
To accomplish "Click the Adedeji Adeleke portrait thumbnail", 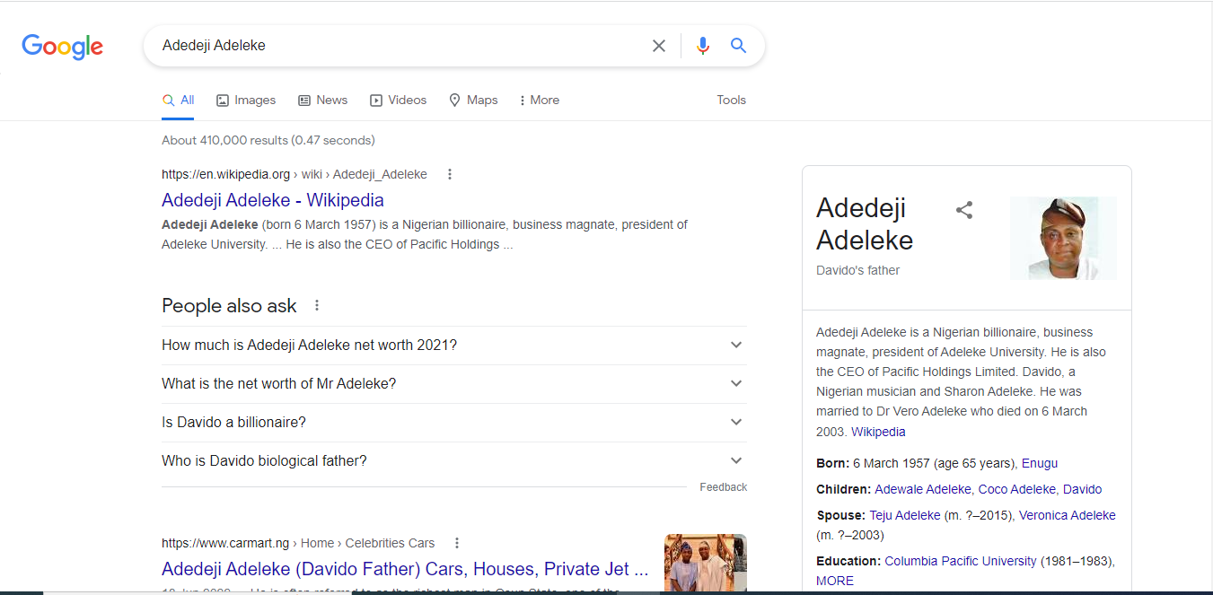I will [x=1063, y=238].
